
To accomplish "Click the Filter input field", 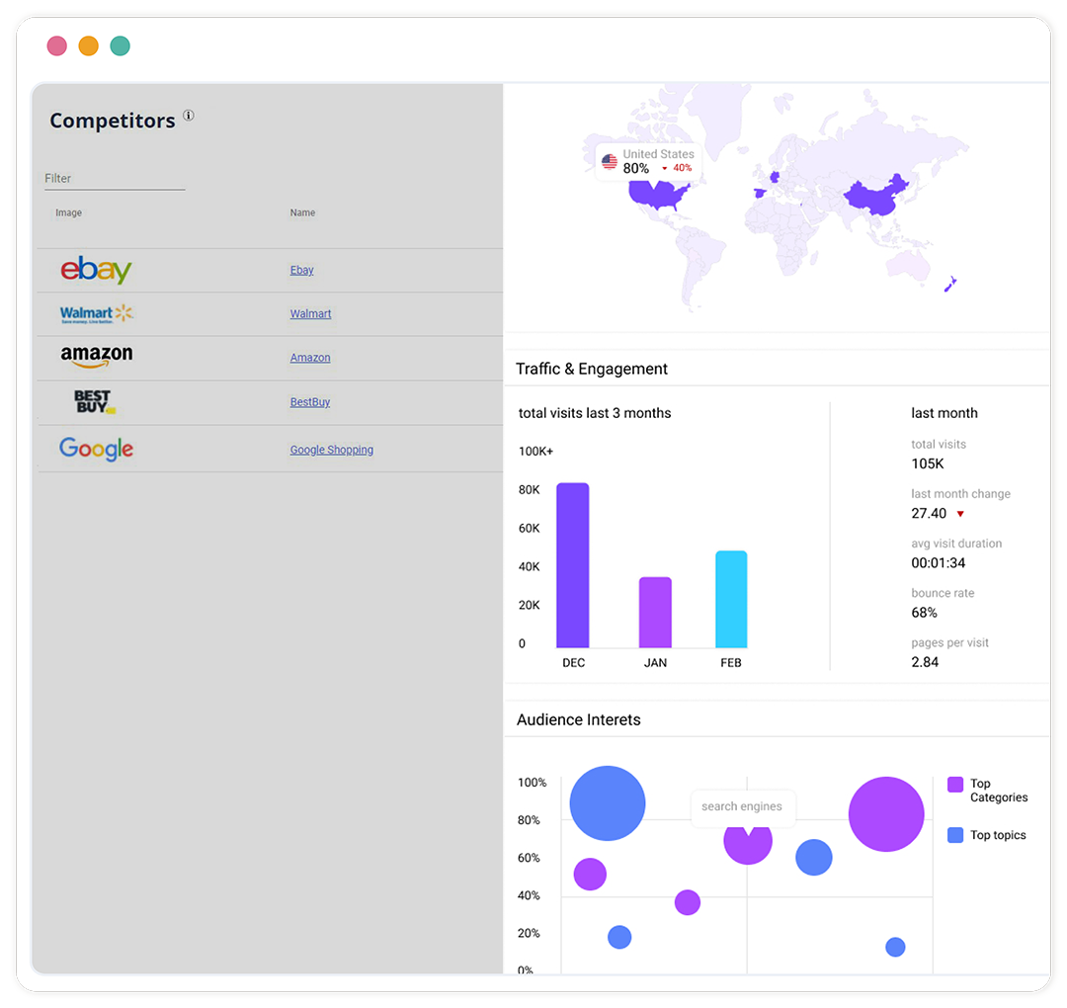I will click(x=115, y=178).
